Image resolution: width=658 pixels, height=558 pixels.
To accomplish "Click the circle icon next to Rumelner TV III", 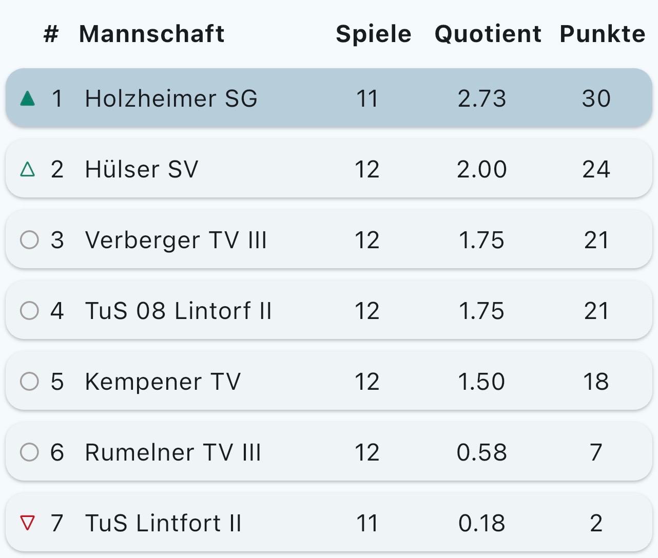I will [29, 452].
